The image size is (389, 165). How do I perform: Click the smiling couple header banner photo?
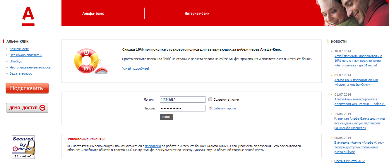[352, 13]
